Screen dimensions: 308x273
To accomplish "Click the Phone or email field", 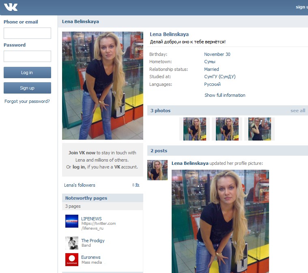I will pyautogui.click(x=27, y=33).
